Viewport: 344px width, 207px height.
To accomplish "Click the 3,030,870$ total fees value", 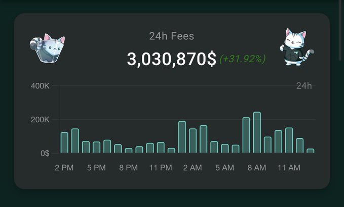I will pyautogui.click(x=172, y=59).
